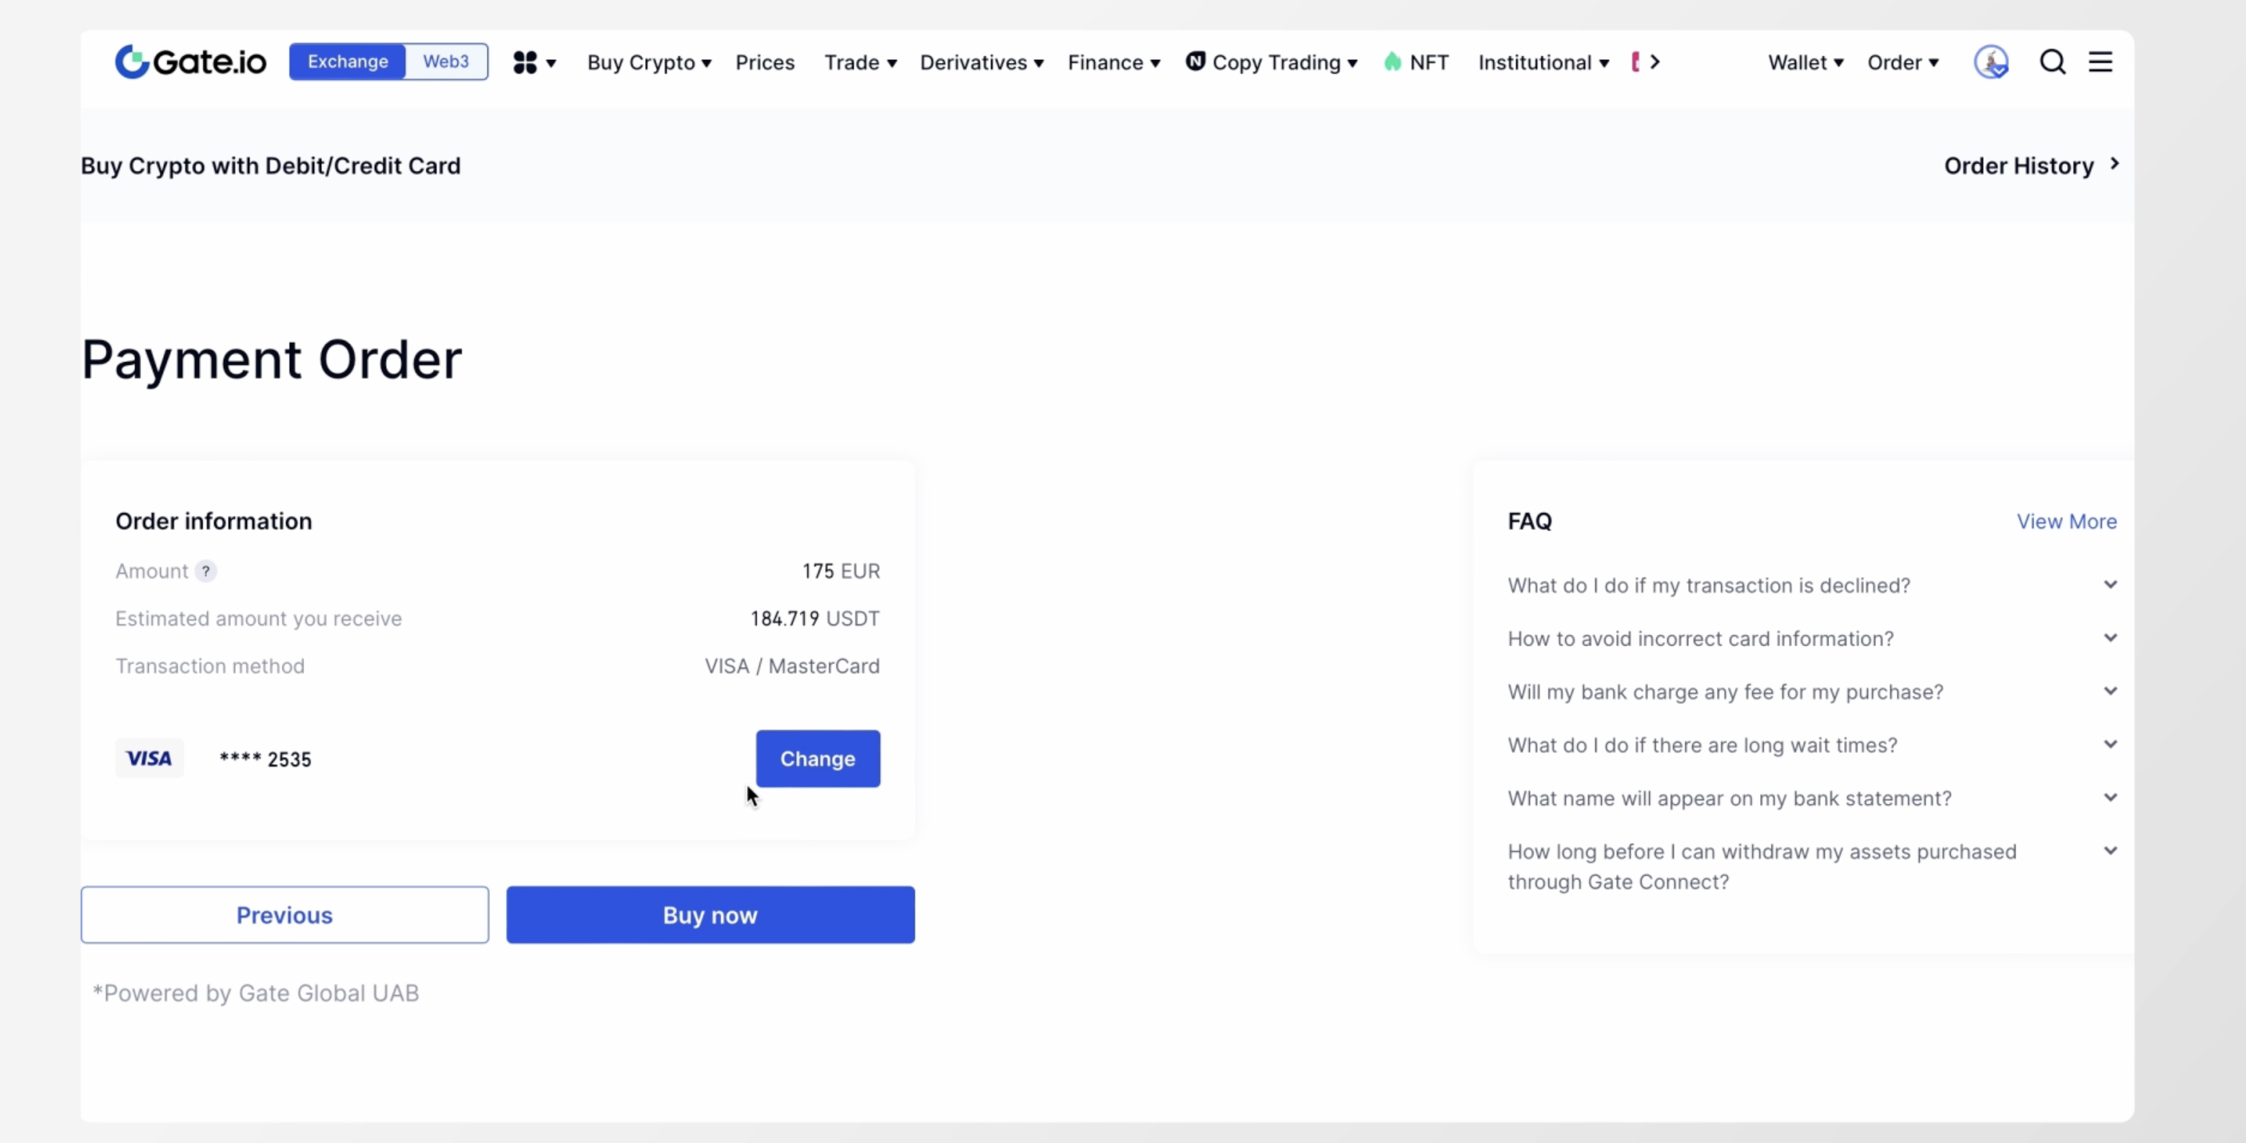Expand 'What name will appear on my bank statement?'
Image resolution: width=2246 pixels, height=1143 pixels.
(2109, 798)
